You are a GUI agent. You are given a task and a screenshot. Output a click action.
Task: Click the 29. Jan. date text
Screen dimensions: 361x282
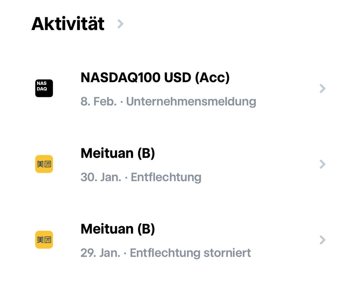click(x=100, y=253)
